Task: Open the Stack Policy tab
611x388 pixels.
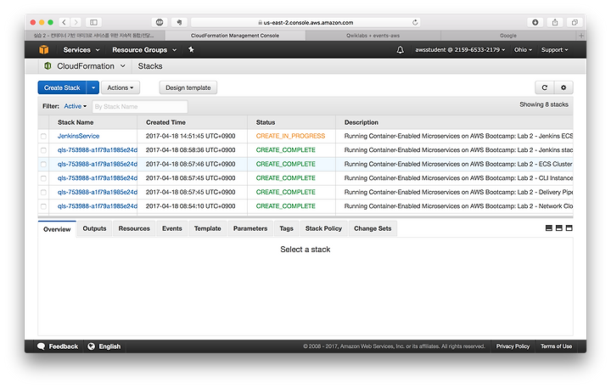Action: click(x=323, y=228)
